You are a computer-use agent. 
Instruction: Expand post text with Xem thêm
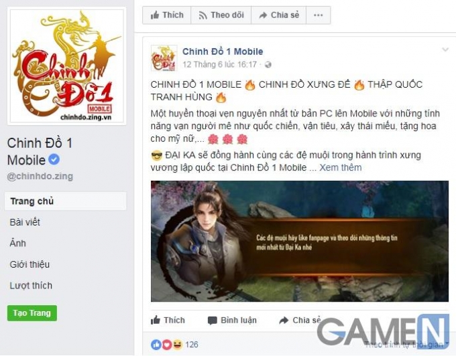pos(341,167)
